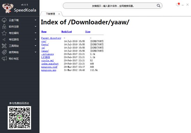Click the modified date in the fonts/ row
This screenshot has width=191, height=133.
tap(74, 44)
